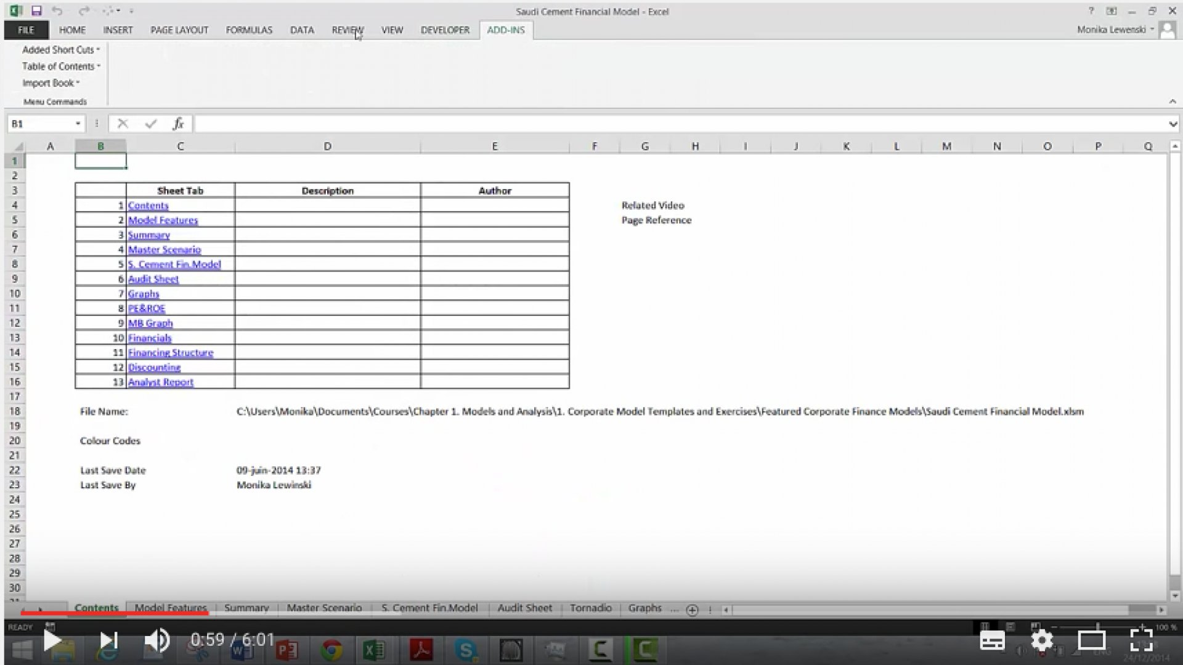Open the PAGE LAYOUT tab
1183x665 pixels.
coord(179,30)
